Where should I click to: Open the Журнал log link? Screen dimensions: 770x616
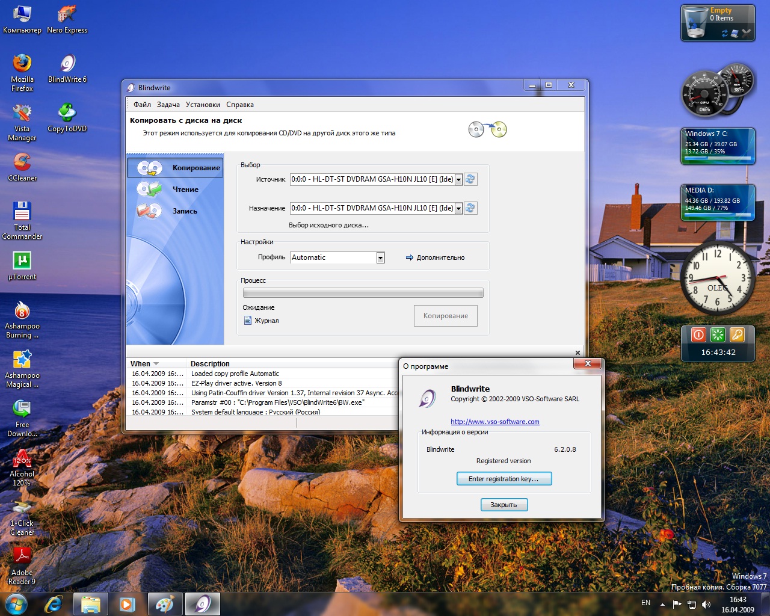(x=261, y=321)
